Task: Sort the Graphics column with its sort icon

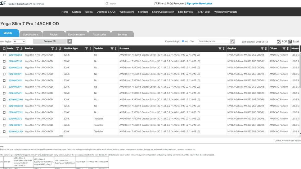Action: click(x=266, y=49)
